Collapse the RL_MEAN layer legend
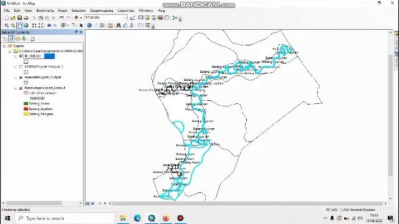Screen dimensions: 399x224 coord(16,57)
